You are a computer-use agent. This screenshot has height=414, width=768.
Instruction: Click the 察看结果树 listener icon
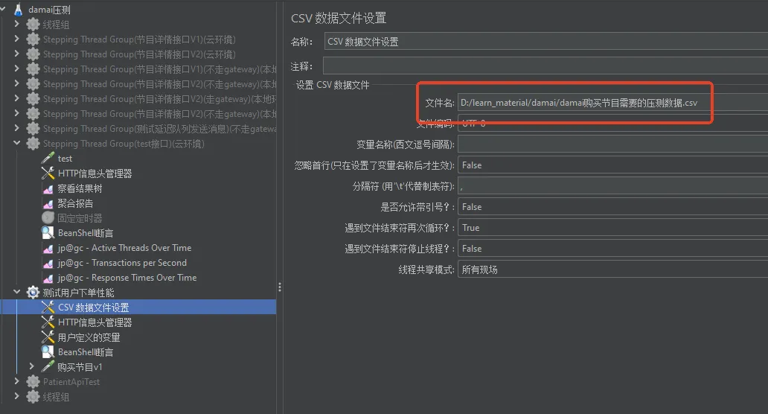coord(48,188)
